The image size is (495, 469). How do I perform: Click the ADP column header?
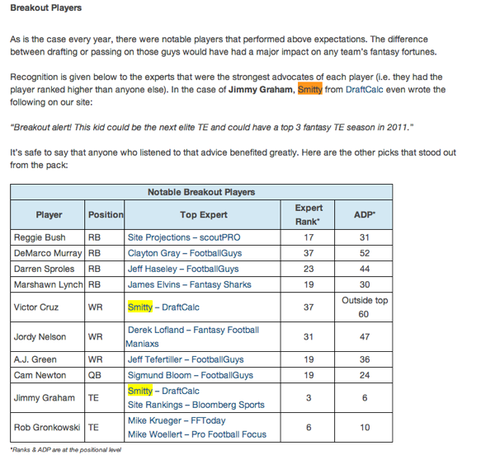pyautogui.click(x=364, y=215)
